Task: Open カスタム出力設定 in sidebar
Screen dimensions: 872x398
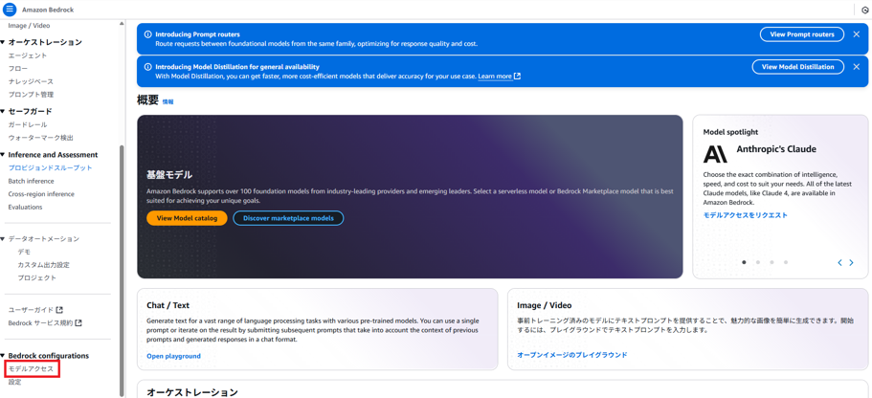Action: 43,265
